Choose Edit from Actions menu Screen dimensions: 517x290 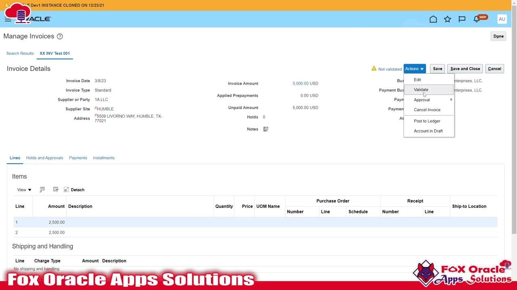point(417,80)
